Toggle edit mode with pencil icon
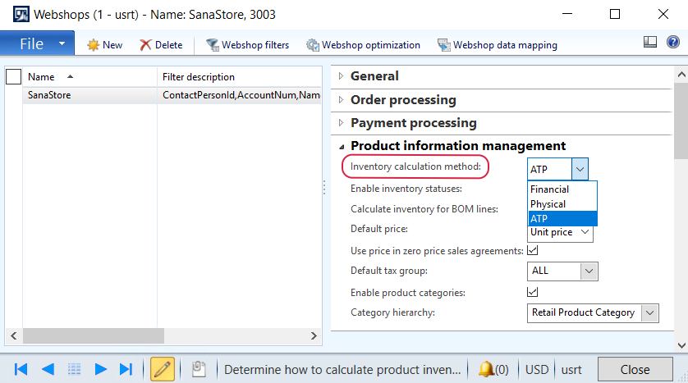Image resolution: width=688 pixels, height=383 pixels. tap(163, 369)
